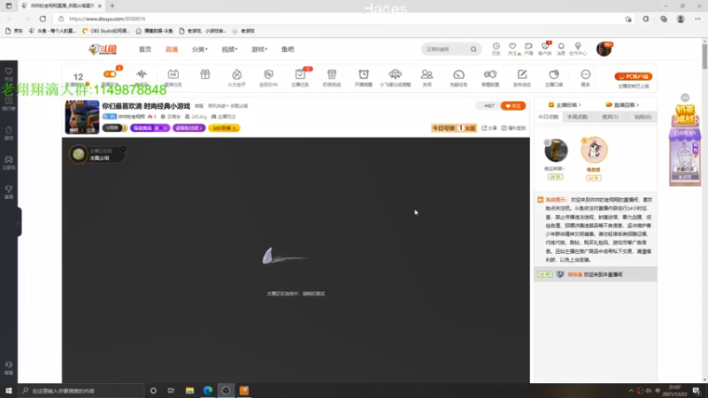The height and width of the screenshot is (398, 708).
Task: Open the alarm clock 开播提醒 icon
Action: click(364, 74)
